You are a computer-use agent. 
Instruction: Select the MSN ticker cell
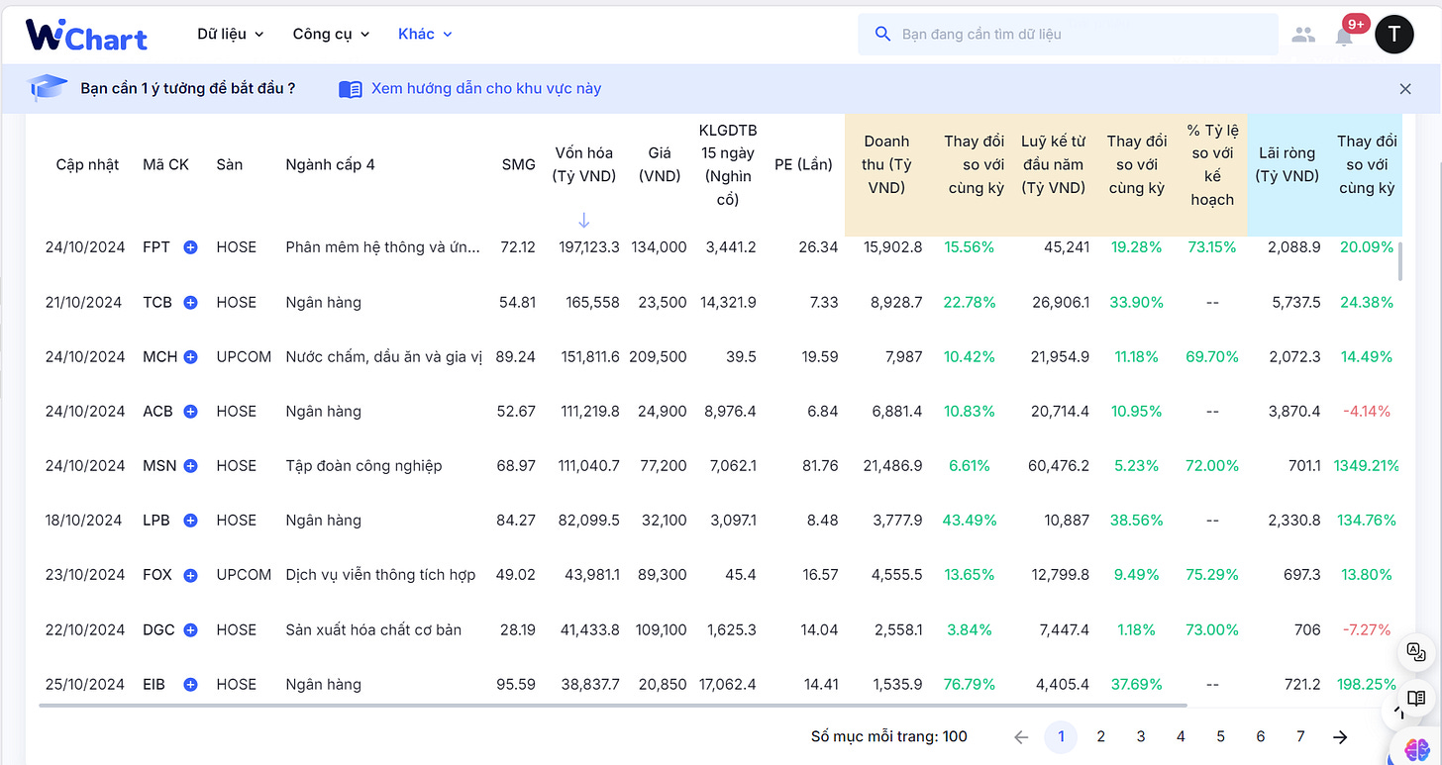159,465
